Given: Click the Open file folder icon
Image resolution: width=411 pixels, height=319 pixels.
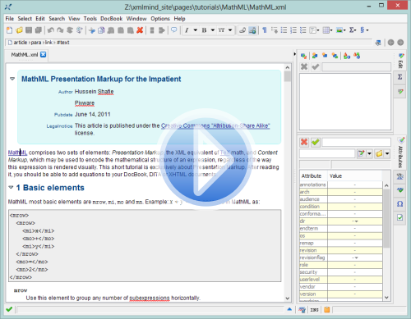Looking at the screenshot, I should tap(19, 30).
